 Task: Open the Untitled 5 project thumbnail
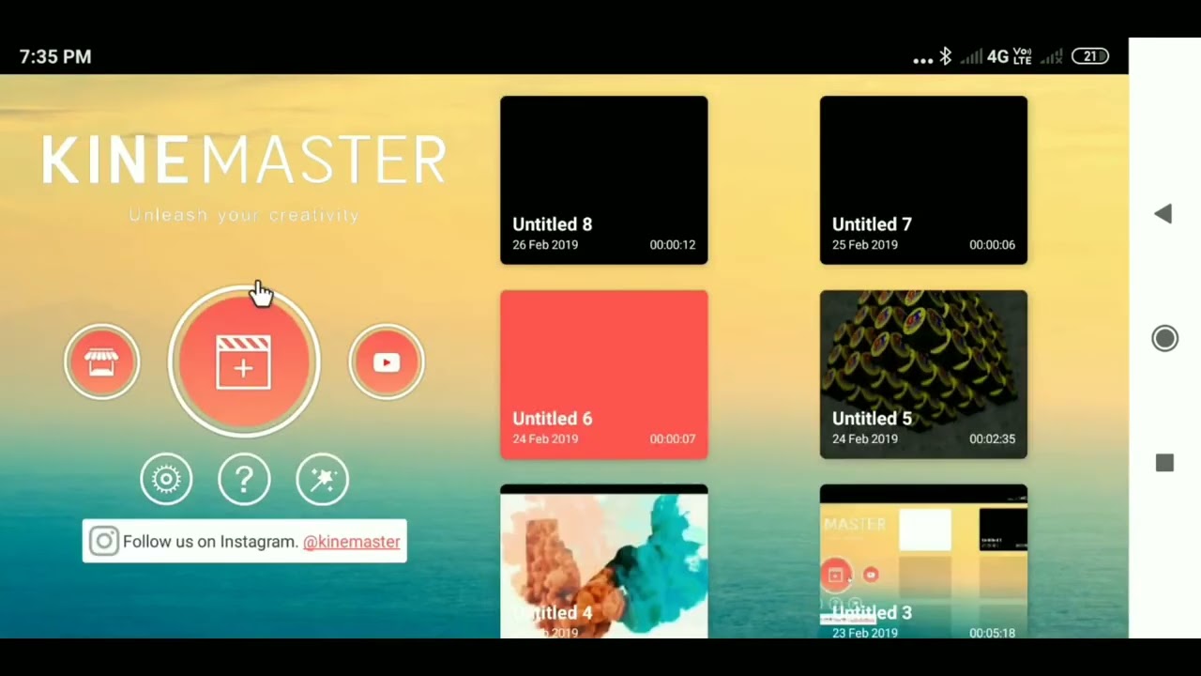pyautogui.click(x=923, y=375)
